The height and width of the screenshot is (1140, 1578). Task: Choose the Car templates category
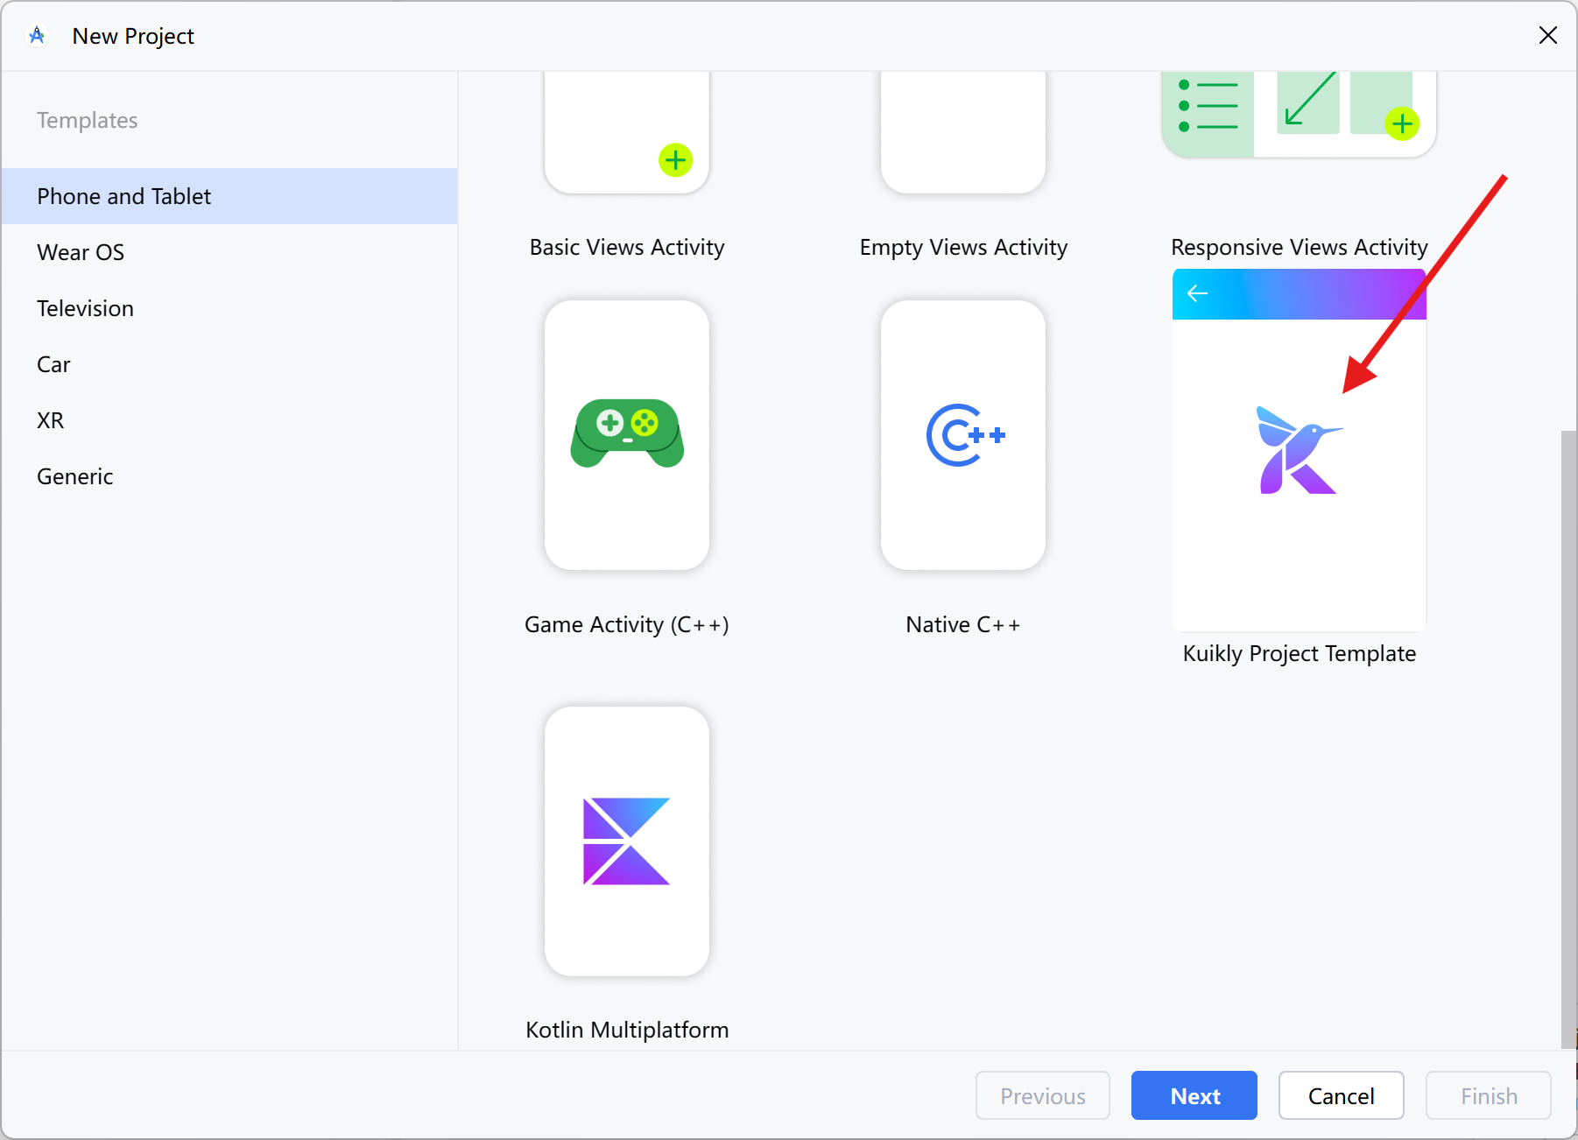click(229, 364)
